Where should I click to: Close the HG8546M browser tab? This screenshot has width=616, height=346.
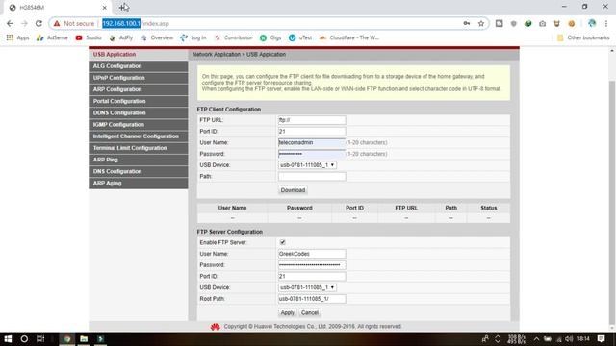105,8
